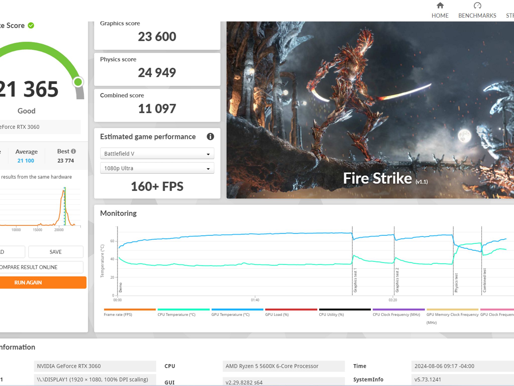Click the info icon next to Best
This screenshot has width=514, height=386.
coord(73,151)
